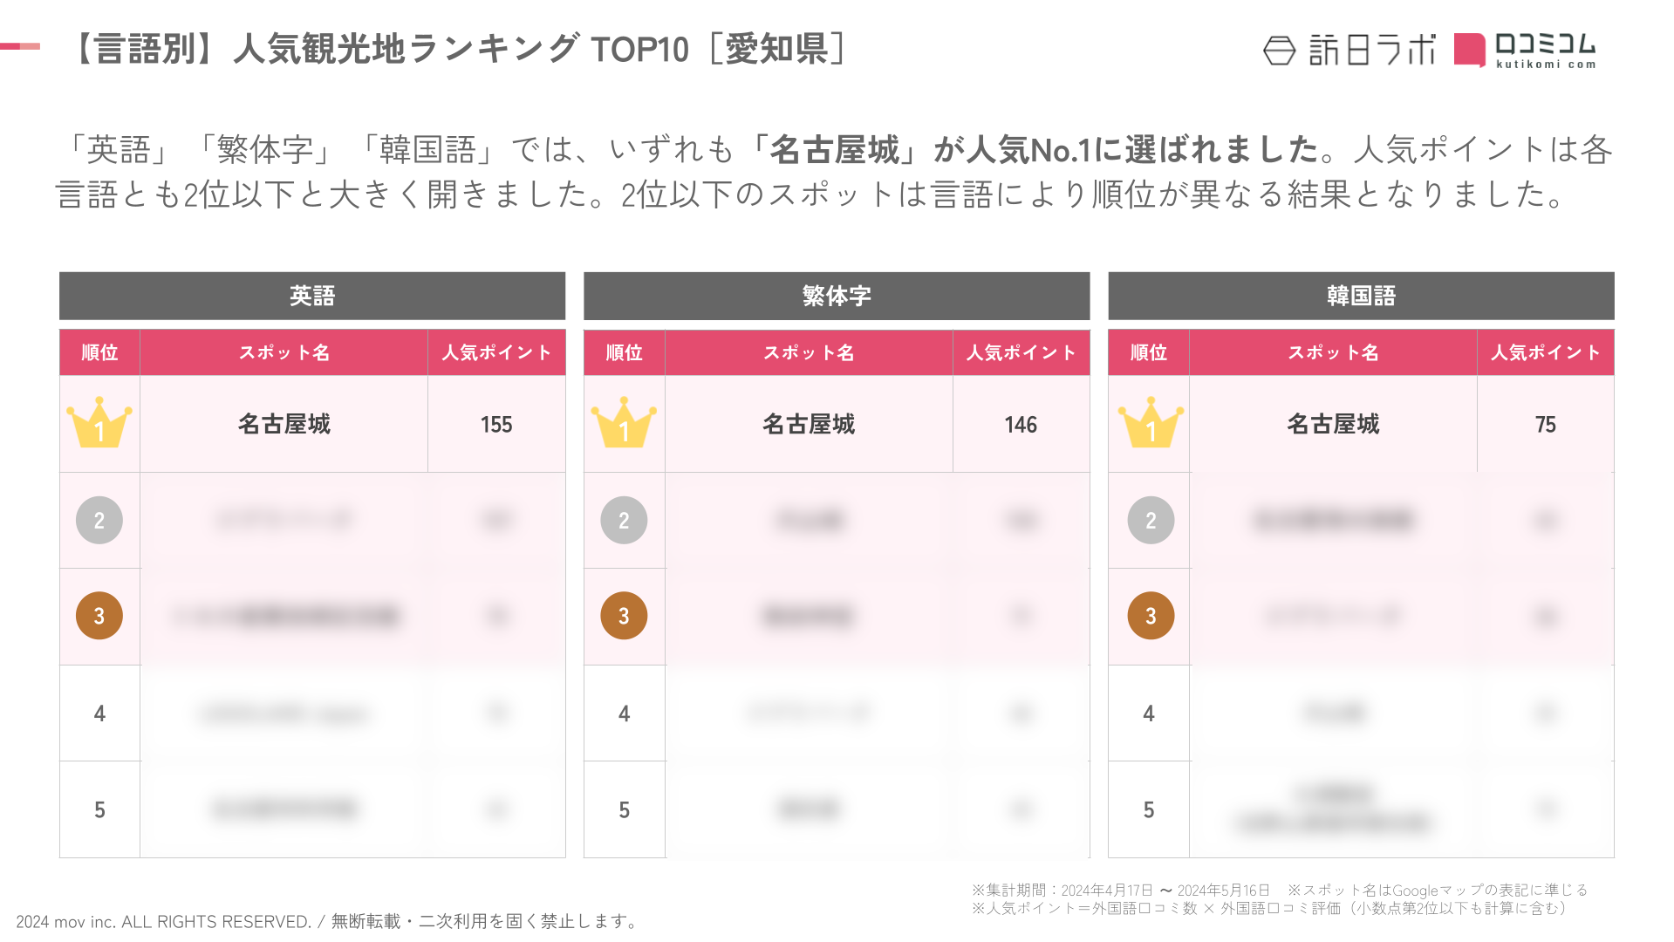Click the crown icon in 韓国語 table
Viewport: 1674px width, 942px height.
click(1151, 424)
